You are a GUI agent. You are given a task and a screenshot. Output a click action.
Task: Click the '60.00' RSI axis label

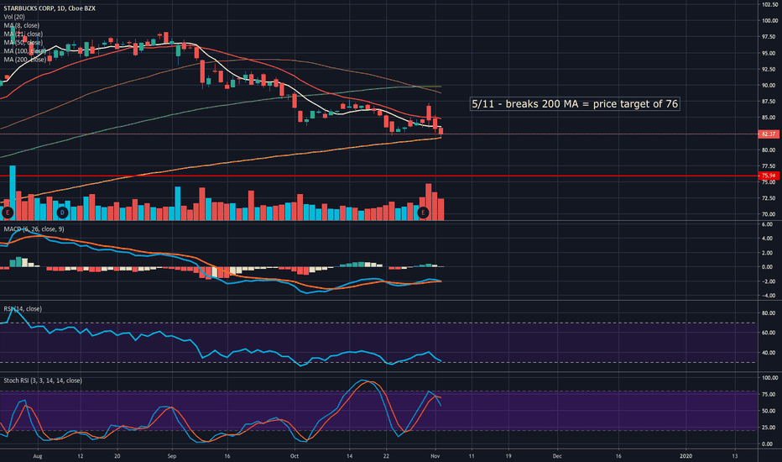(x=769, y=333)
